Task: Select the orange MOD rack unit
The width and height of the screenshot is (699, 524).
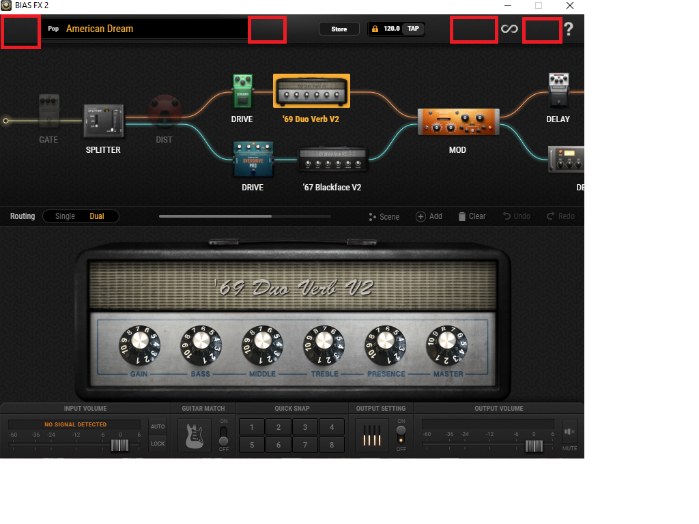Action: coord(458,121)
